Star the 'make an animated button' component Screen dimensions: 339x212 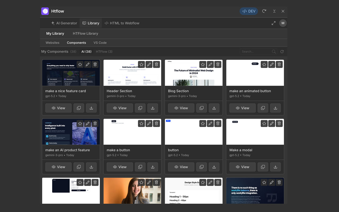(264, 64)
